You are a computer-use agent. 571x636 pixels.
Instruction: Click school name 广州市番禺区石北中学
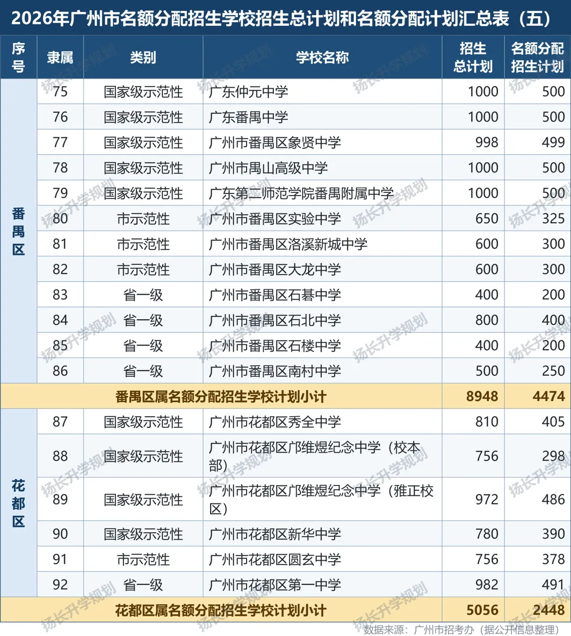[x=275, y=320]
